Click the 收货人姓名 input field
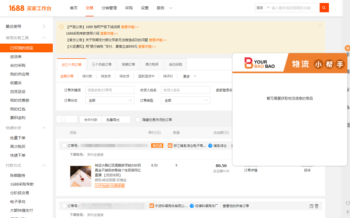The width and height of the screenshot is (350, 218). pos(186,90)
